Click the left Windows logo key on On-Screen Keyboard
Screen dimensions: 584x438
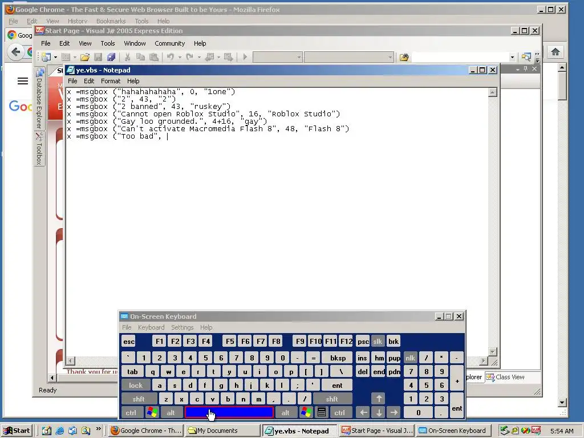(152, 412)
